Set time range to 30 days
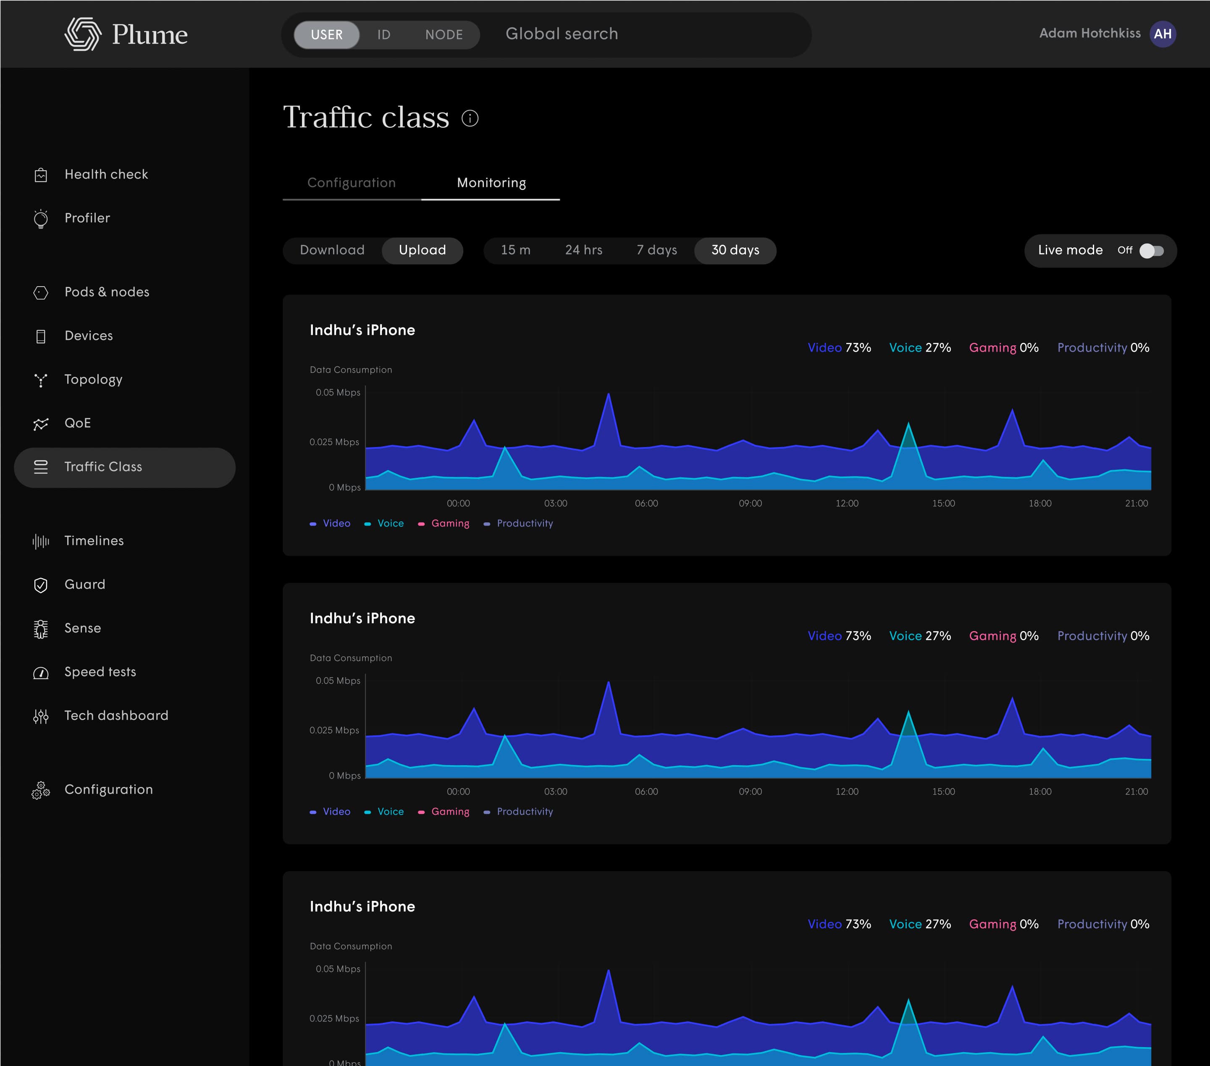 click(735, 250)
